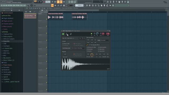Click the channel PAN knob
The height and width of the screenshot is (95, 169).
(95, 34)
